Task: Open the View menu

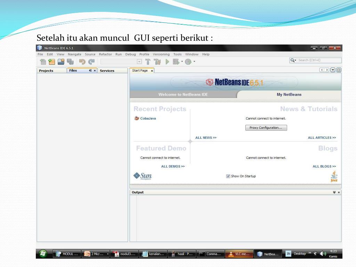Action: click(x=60, y=54)
